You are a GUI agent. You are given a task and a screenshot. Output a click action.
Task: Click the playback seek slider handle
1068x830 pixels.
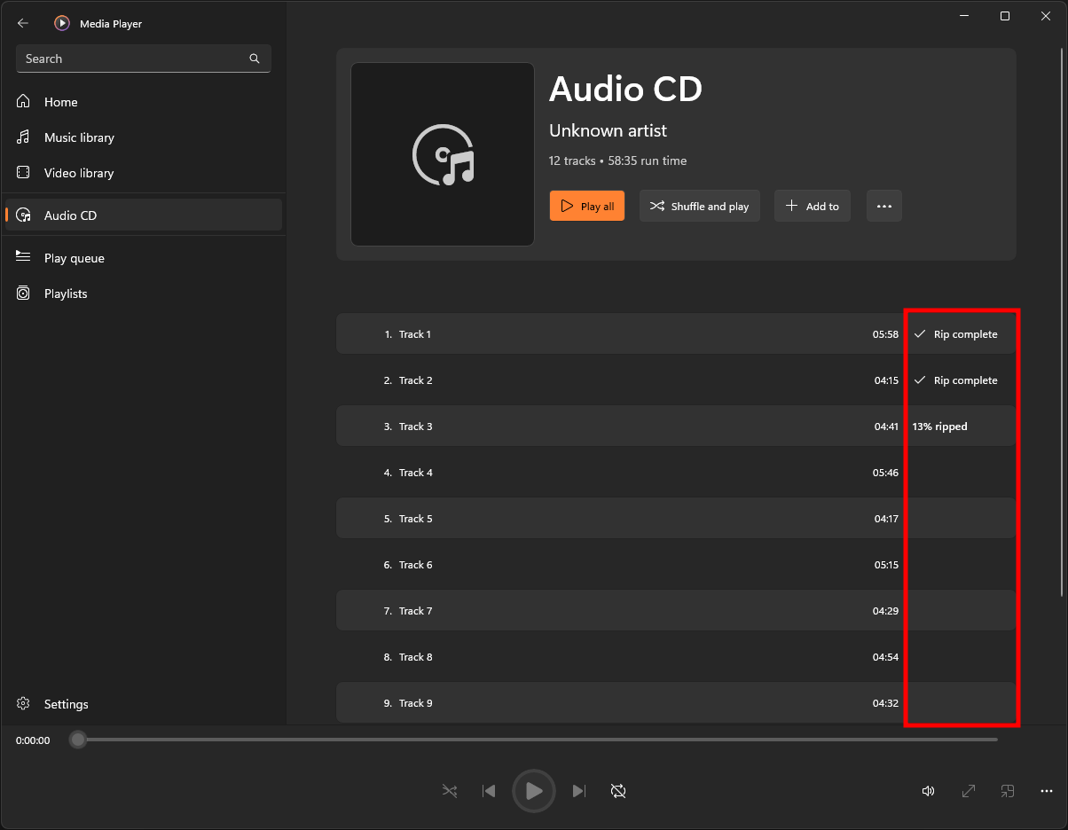78,740
